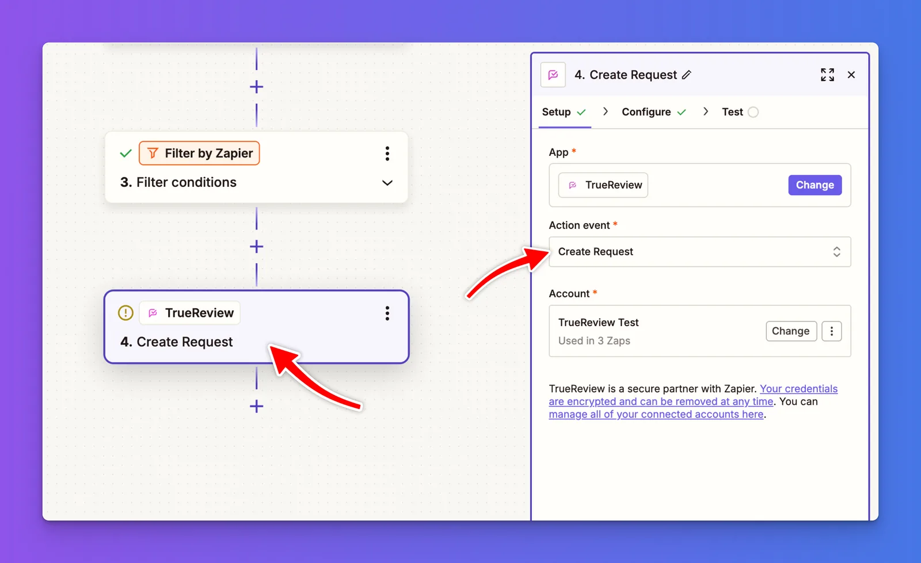This screenshot has height=563, width=921.
Task: Add a step between Filter and TrueReview
Action: [x=256, y=247]
